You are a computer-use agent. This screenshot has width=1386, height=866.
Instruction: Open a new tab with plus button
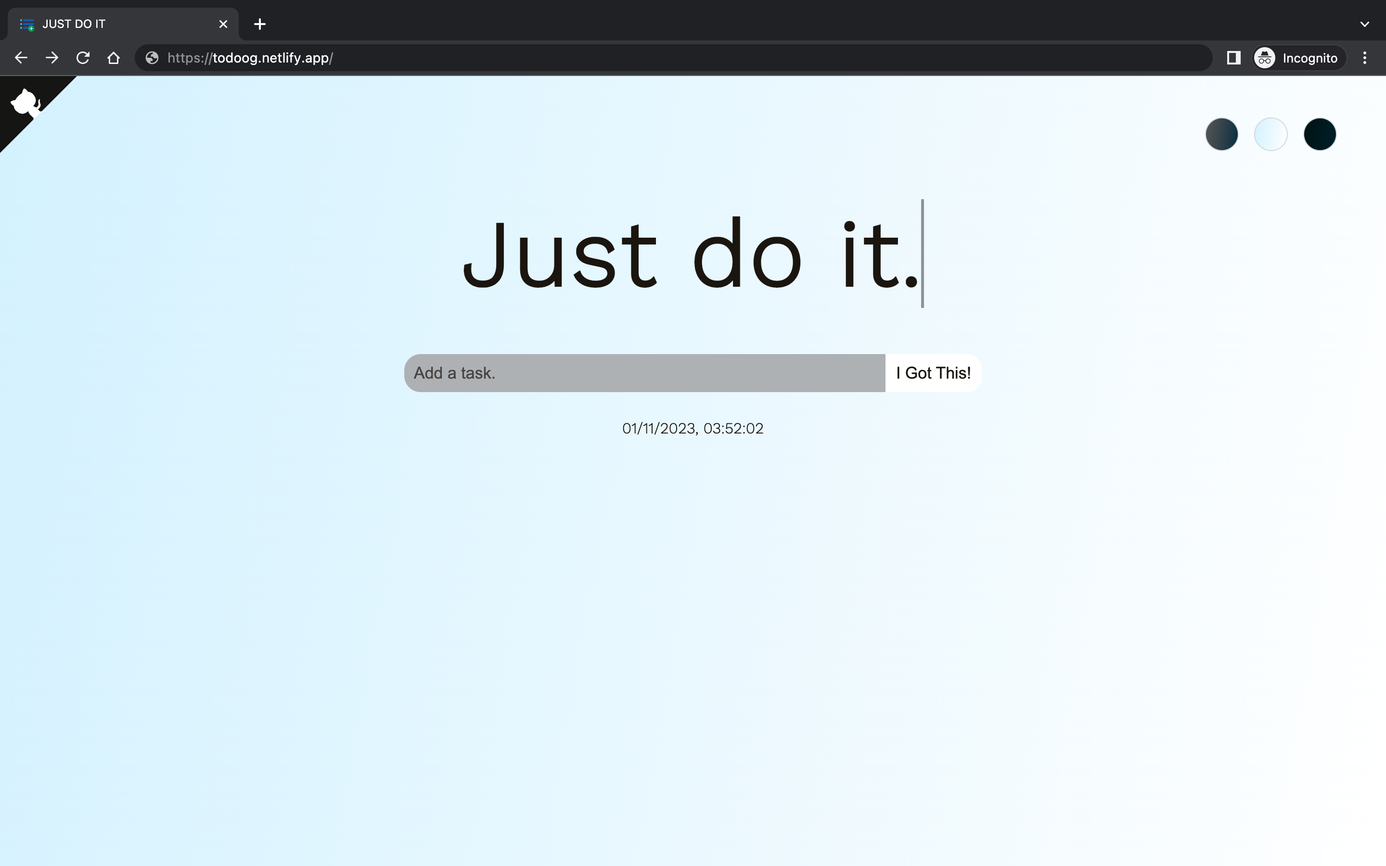pos(259,24)
